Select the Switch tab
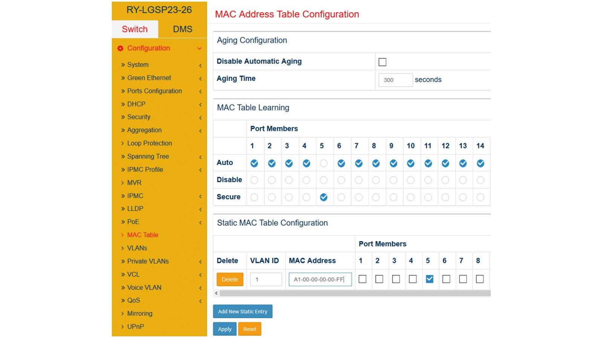The image size is (603, 339). (x=135, y=29)
